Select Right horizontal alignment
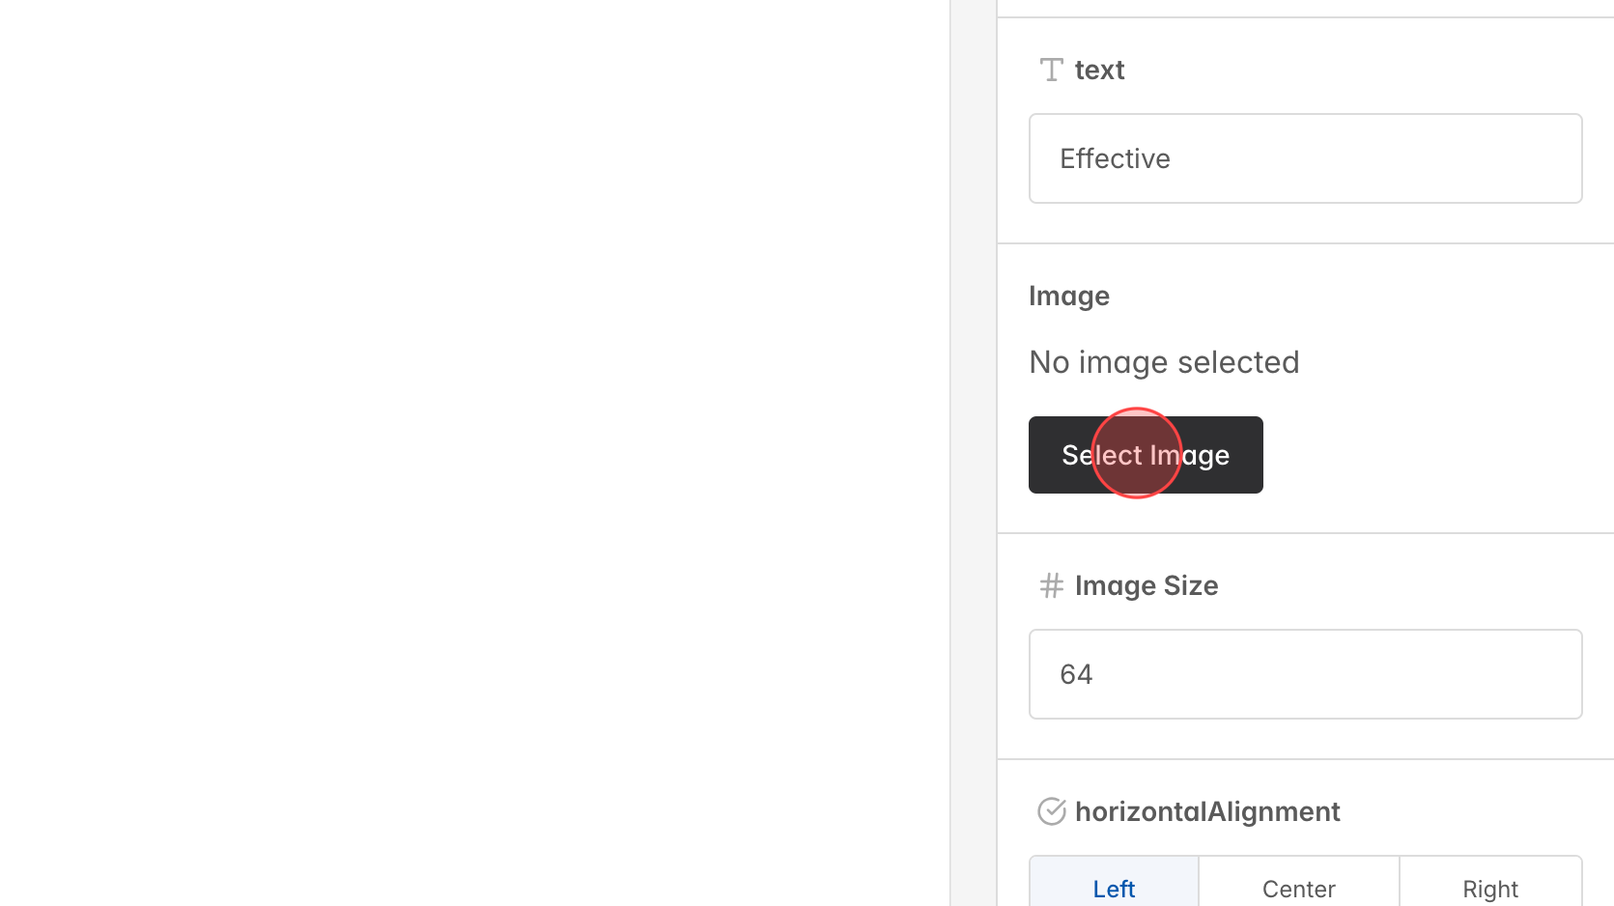This screenshot has height=906, width=1614. pos(1490,886)
